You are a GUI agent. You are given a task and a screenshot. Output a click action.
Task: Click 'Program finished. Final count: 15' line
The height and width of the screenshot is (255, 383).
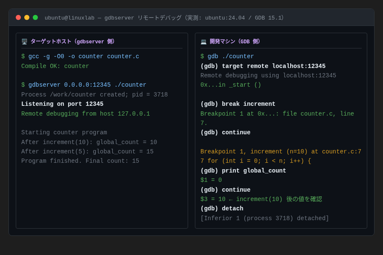tap(80, 161)
